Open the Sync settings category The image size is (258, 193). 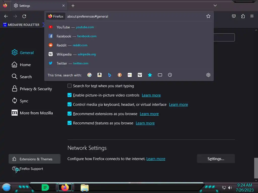20,101
